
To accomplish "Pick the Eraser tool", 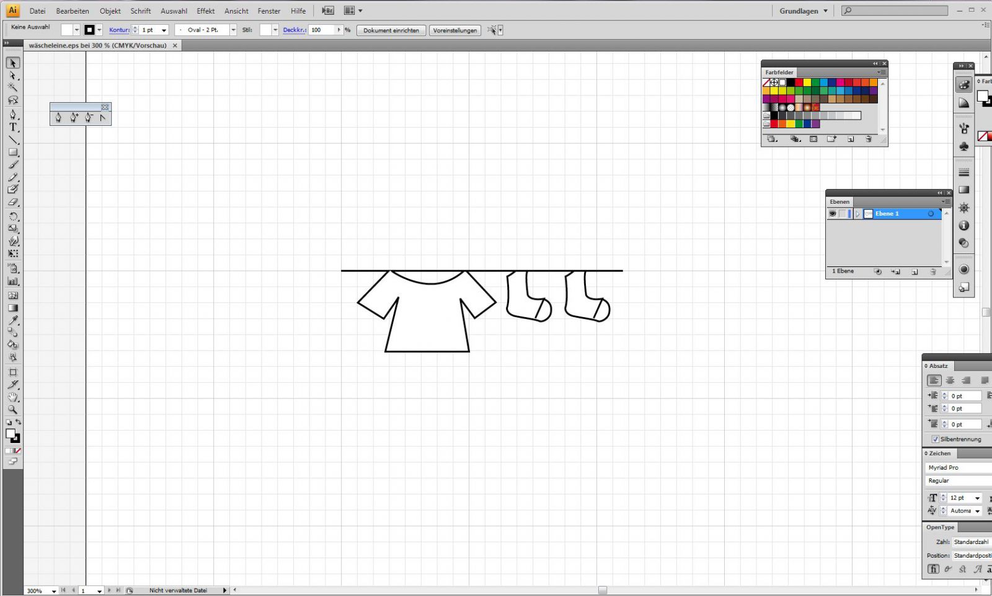I will (x=12, y=202).
